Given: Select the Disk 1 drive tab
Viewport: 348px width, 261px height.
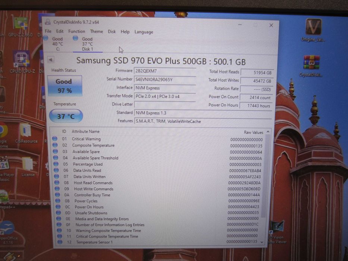Looking at the screenshot, I should pos(87,44).
